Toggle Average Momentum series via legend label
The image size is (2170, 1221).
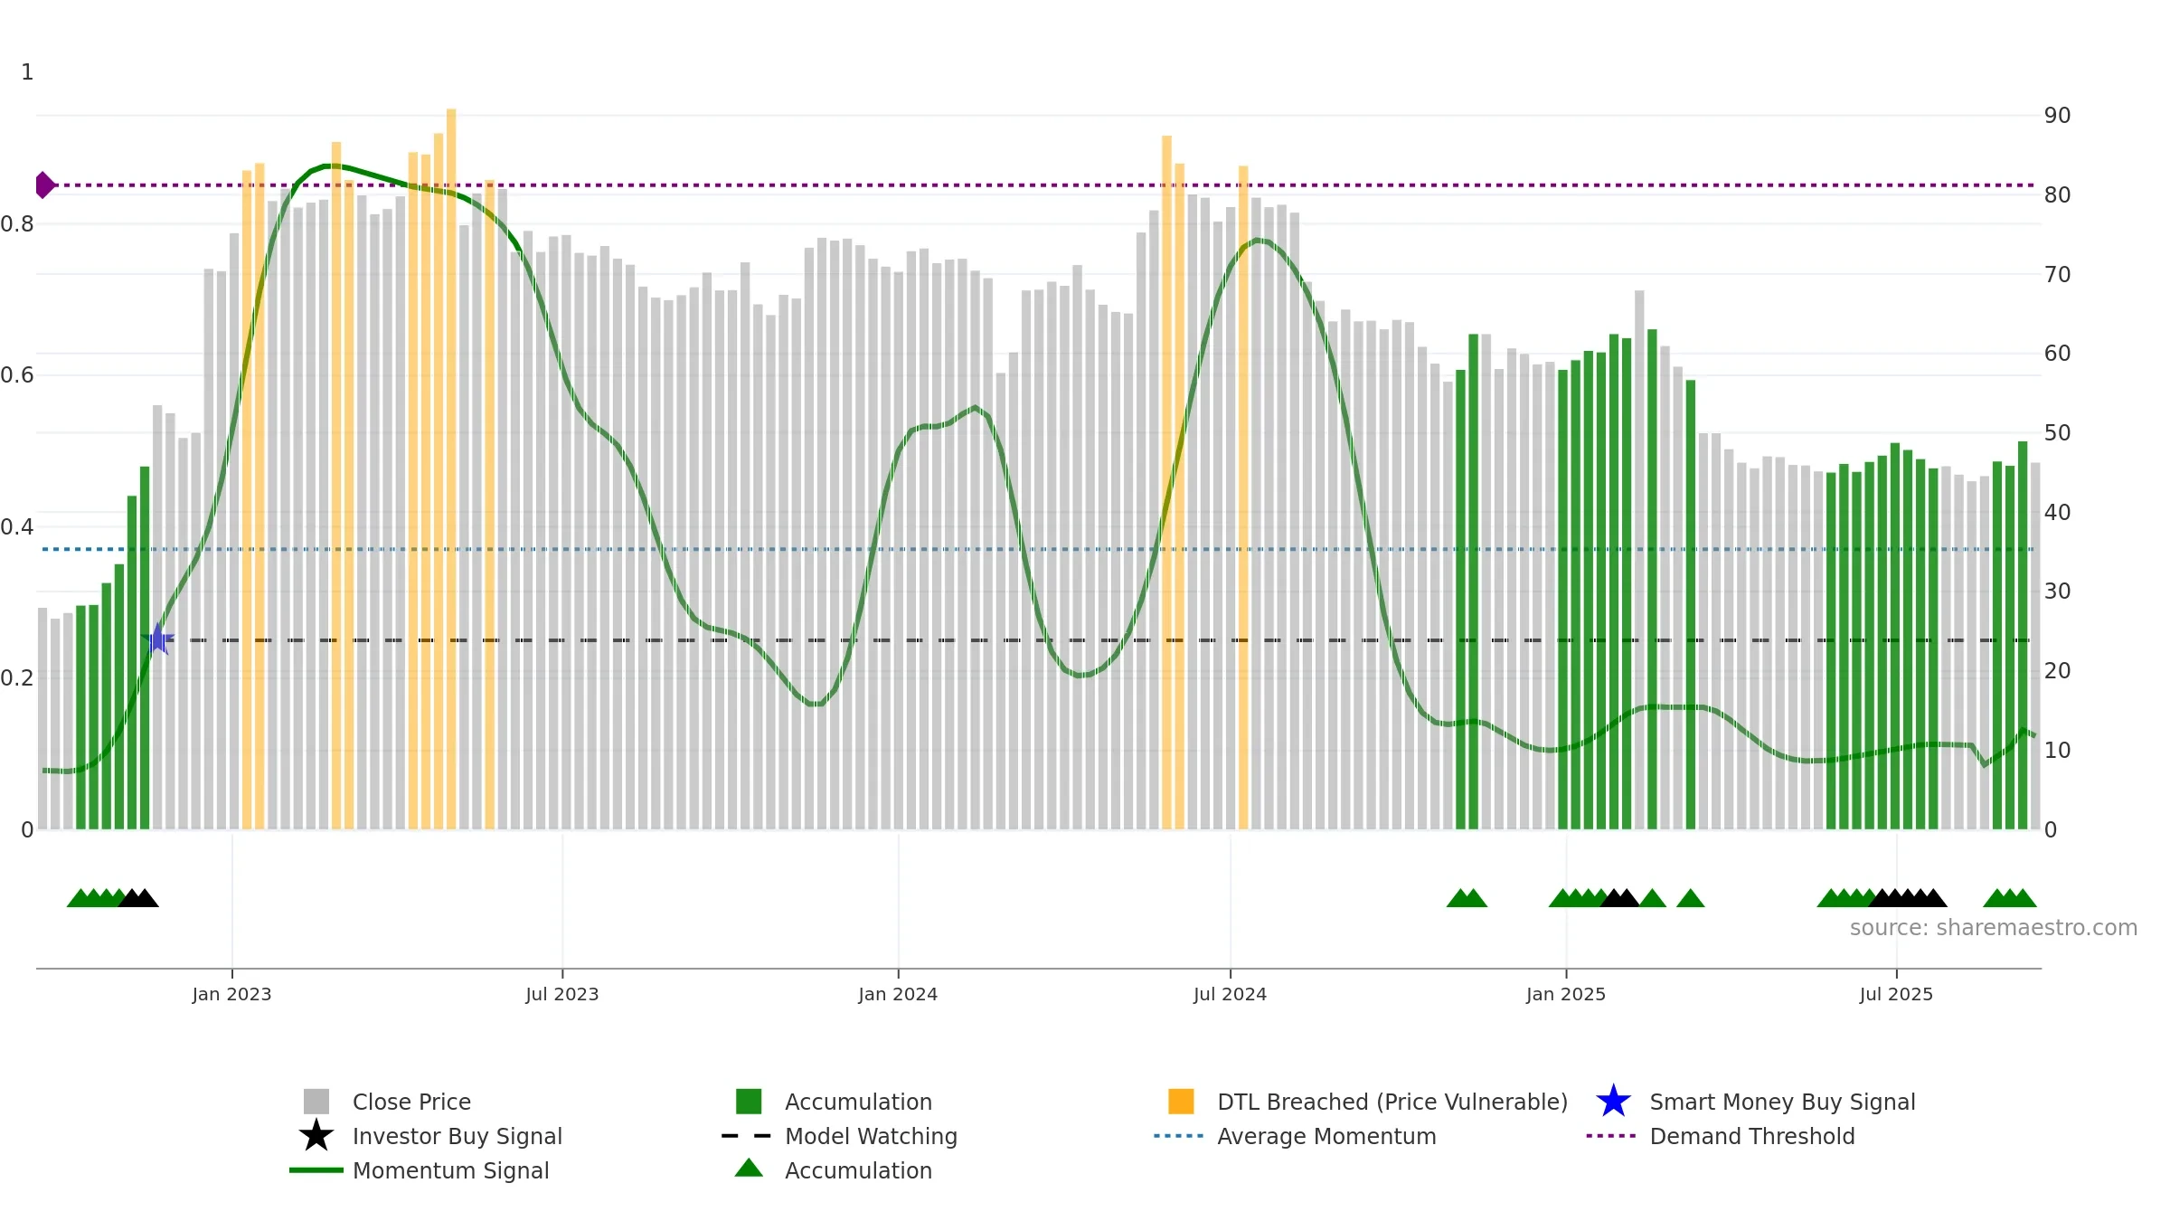click(1326, 1136)
